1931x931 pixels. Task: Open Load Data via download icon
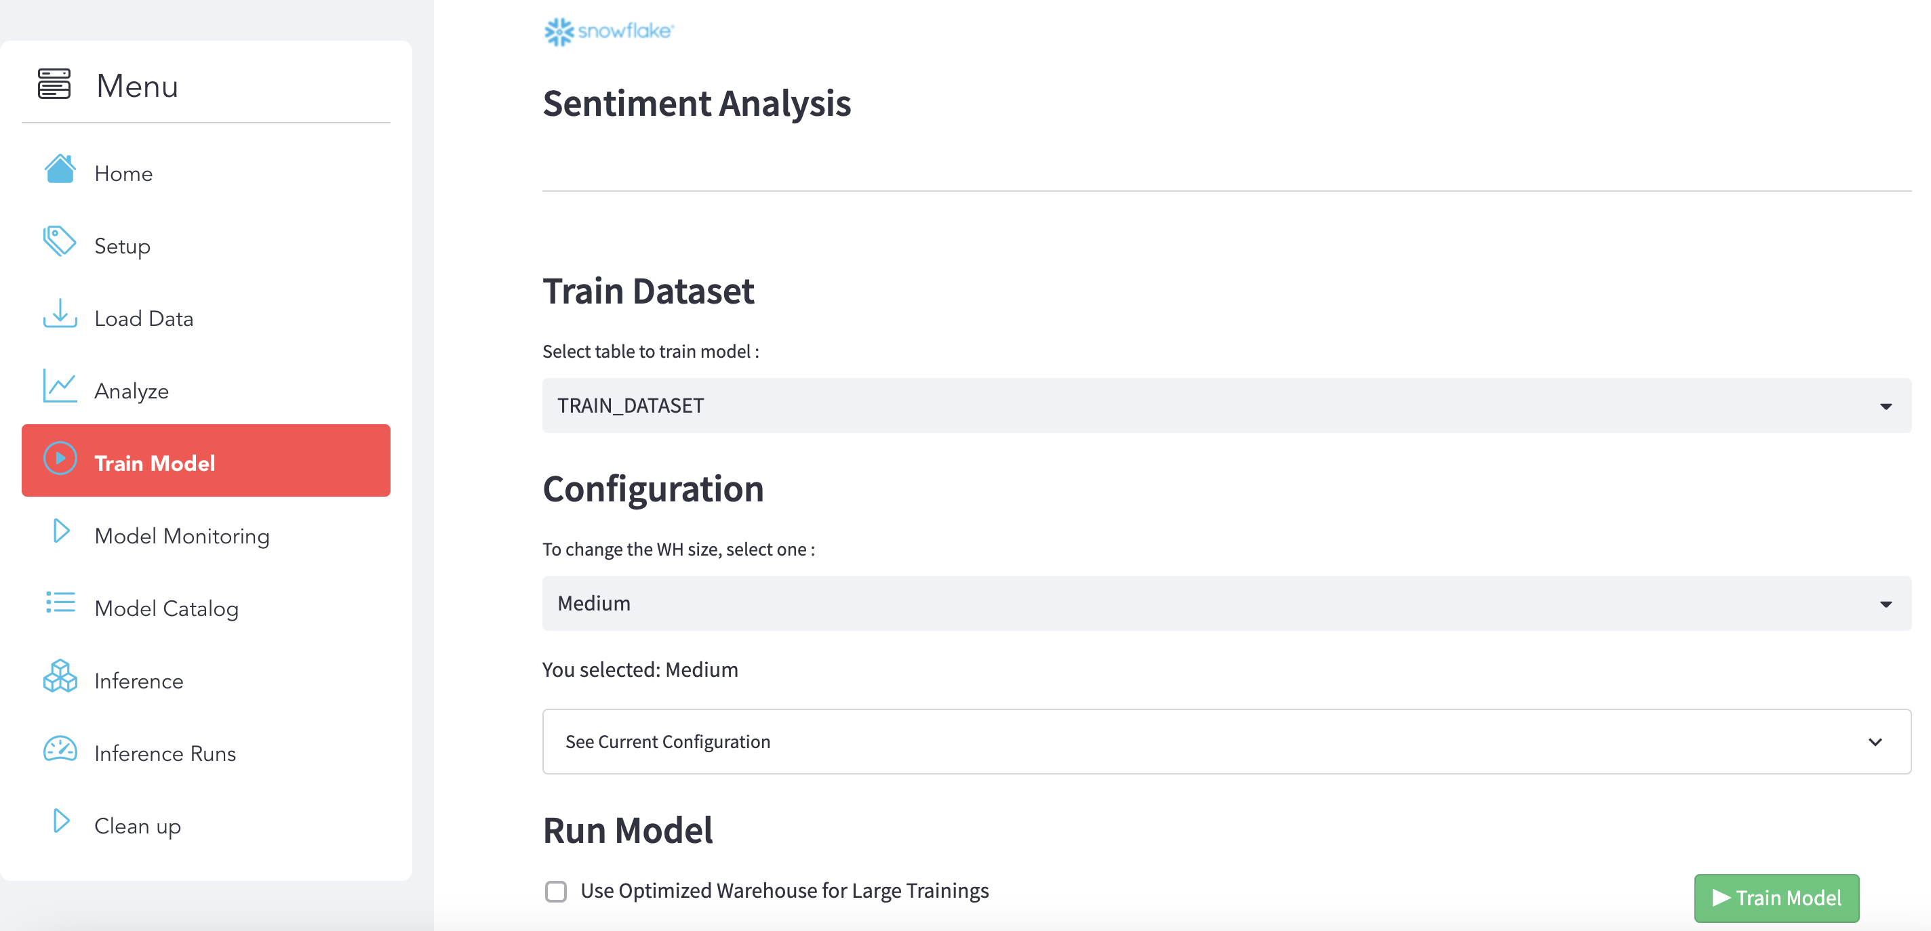tap(60, 316)
